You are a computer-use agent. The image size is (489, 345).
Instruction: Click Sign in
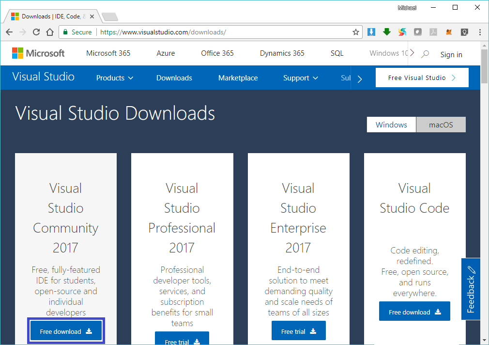coord(451,55)
